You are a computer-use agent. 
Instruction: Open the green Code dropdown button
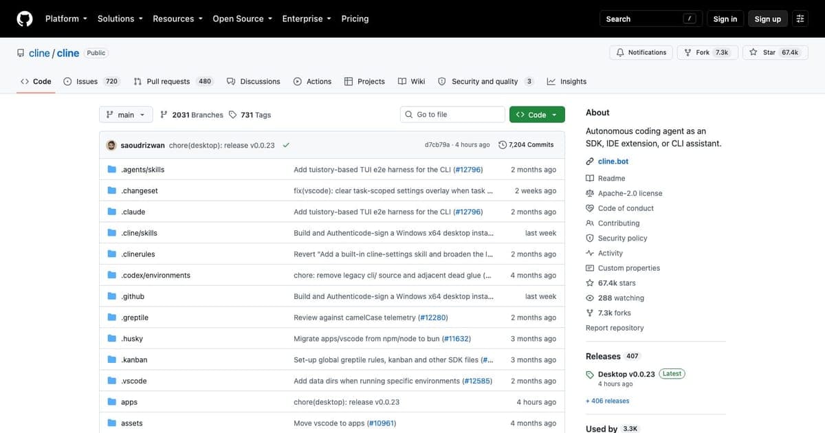537,115
